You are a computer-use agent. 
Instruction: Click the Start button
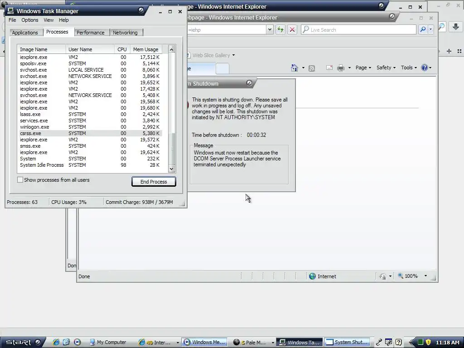coord(23,343)
